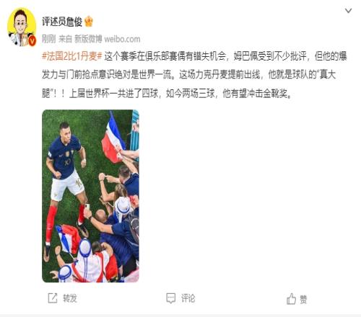Expand the post options chevron menu
361x317 pixels.
(x=348, y=11)
